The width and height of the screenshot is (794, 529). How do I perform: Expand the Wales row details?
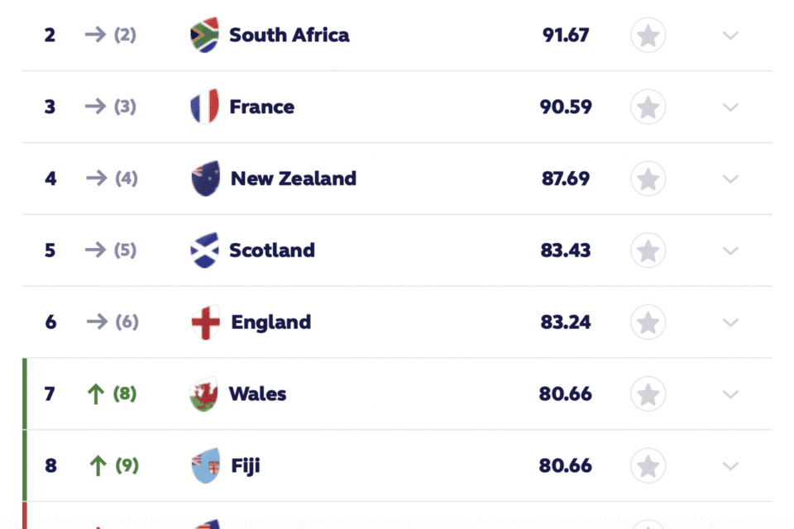click(730, 394)
